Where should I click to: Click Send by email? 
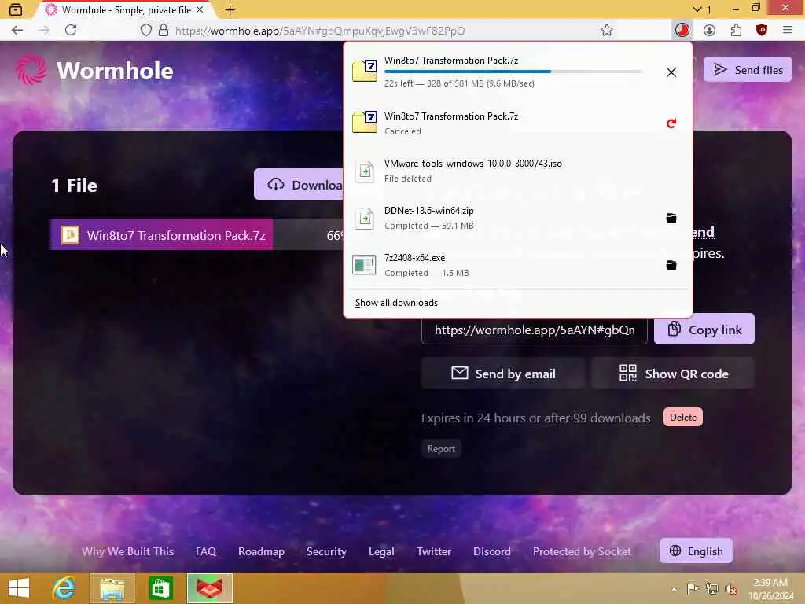coord(503,374)
